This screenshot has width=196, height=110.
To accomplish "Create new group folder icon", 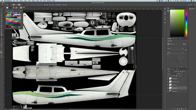I will pyautogui.click(x=182, y=109).
